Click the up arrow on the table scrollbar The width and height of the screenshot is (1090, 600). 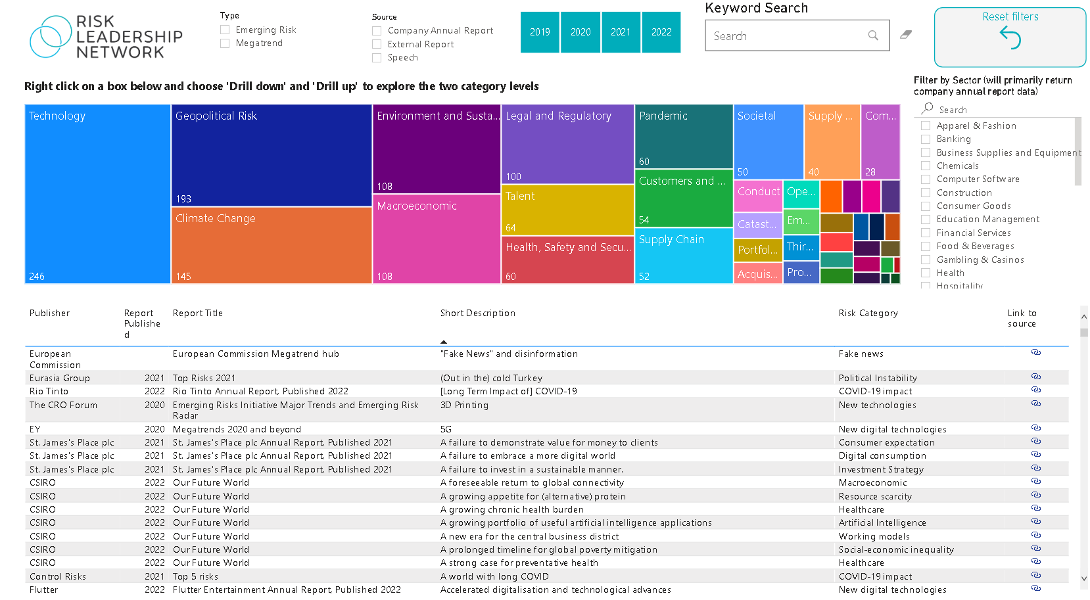tap(1083, 316)
